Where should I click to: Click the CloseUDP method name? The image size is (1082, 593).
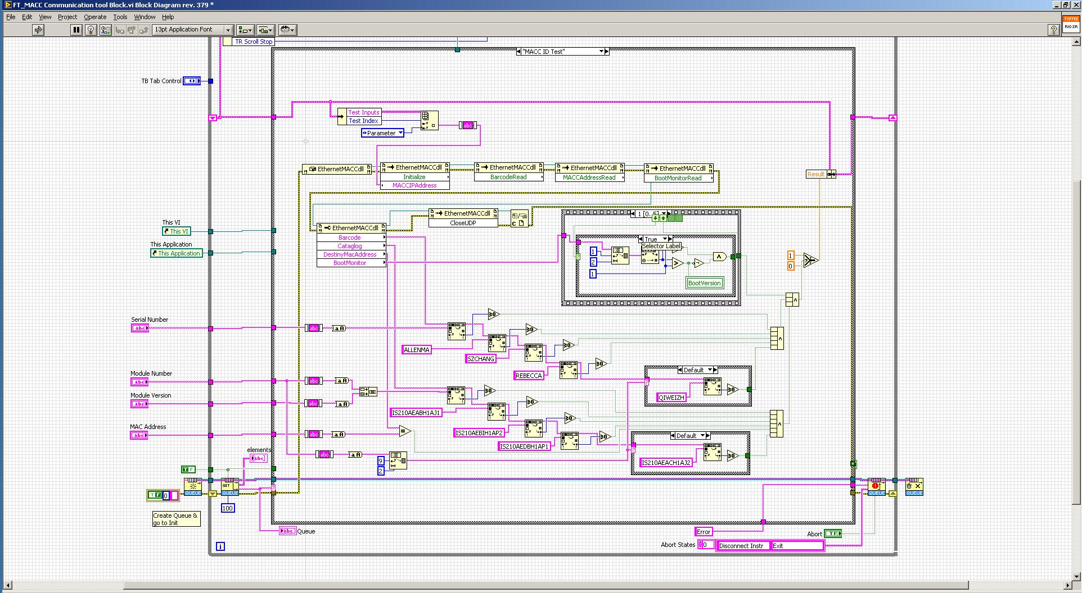463,223
